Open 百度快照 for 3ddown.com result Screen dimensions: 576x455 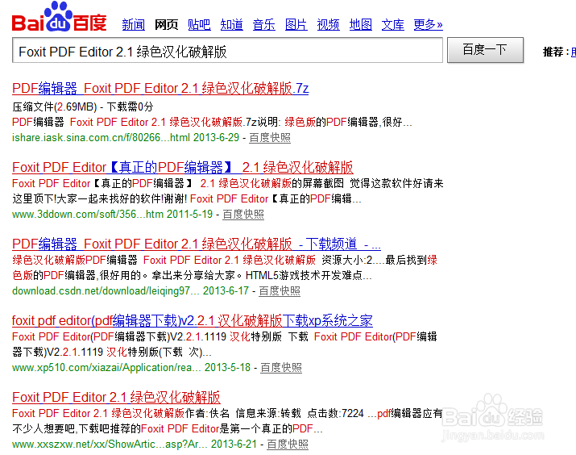(x=243, y=214)
